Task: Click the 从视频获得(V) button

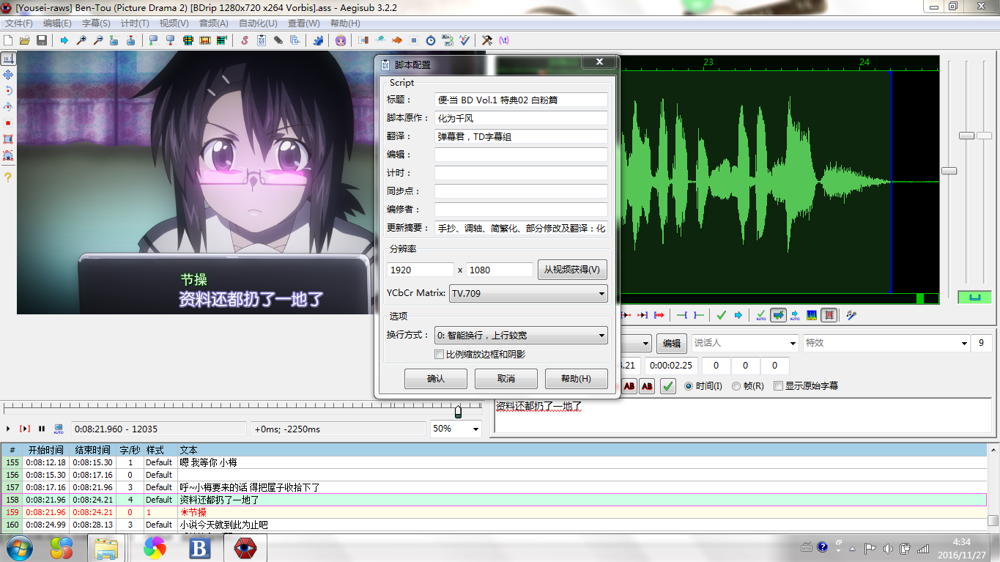Action: click(573, 270)
